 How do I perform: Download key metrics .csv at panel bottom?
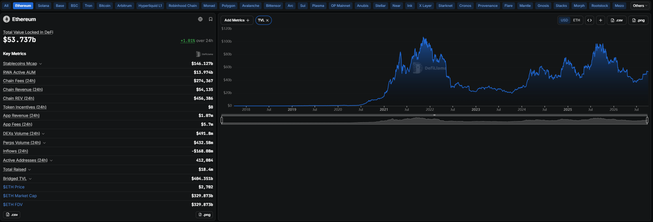click(x=12, y=215)
